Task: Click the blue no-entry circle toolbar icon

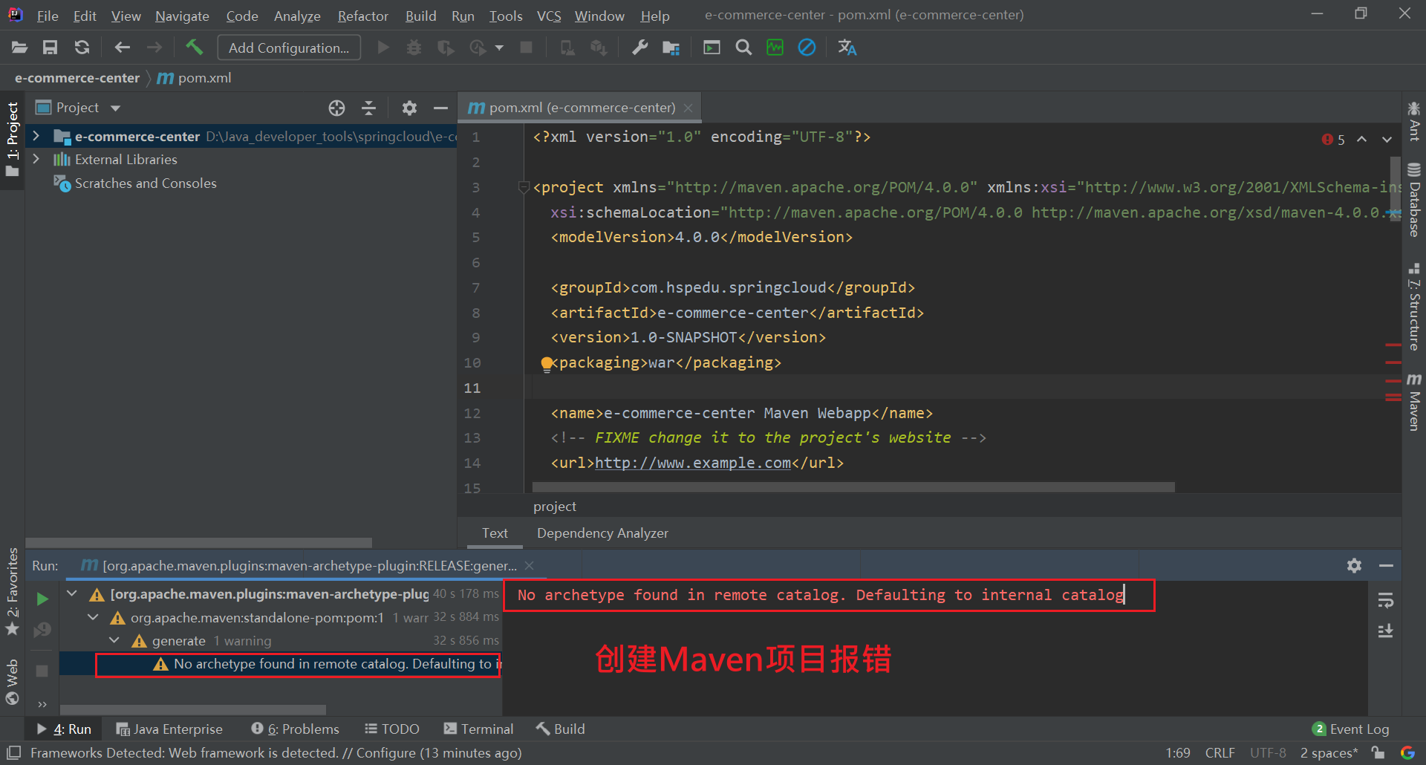Action: (807, 48)
